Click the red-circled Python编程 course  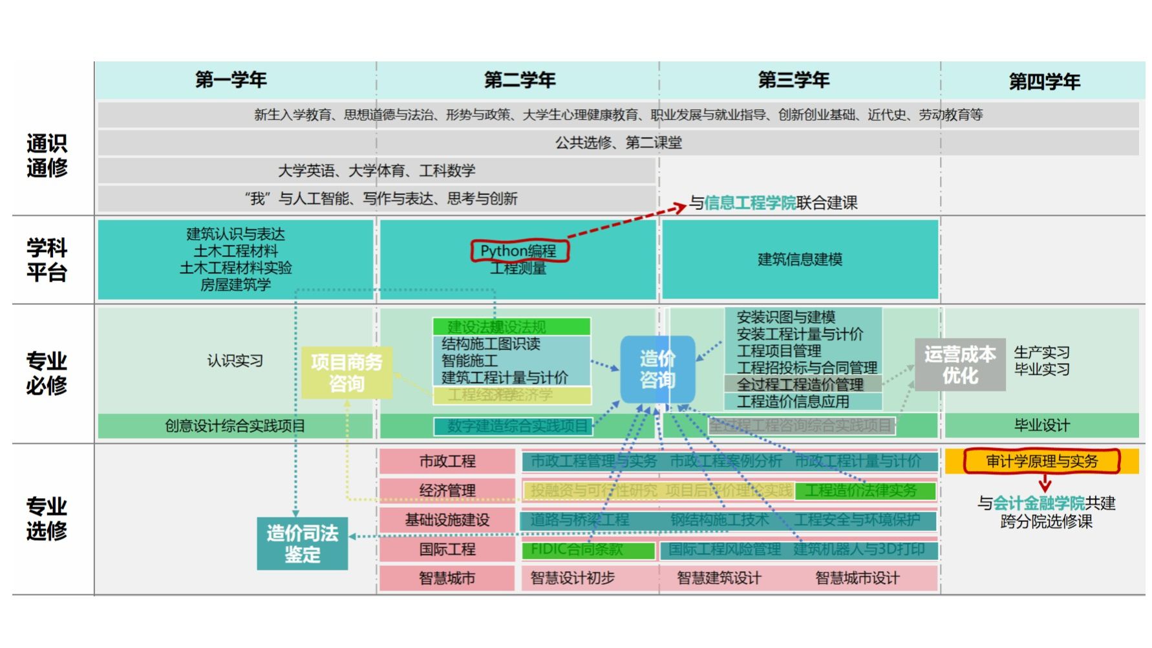(x=518, y=251)
